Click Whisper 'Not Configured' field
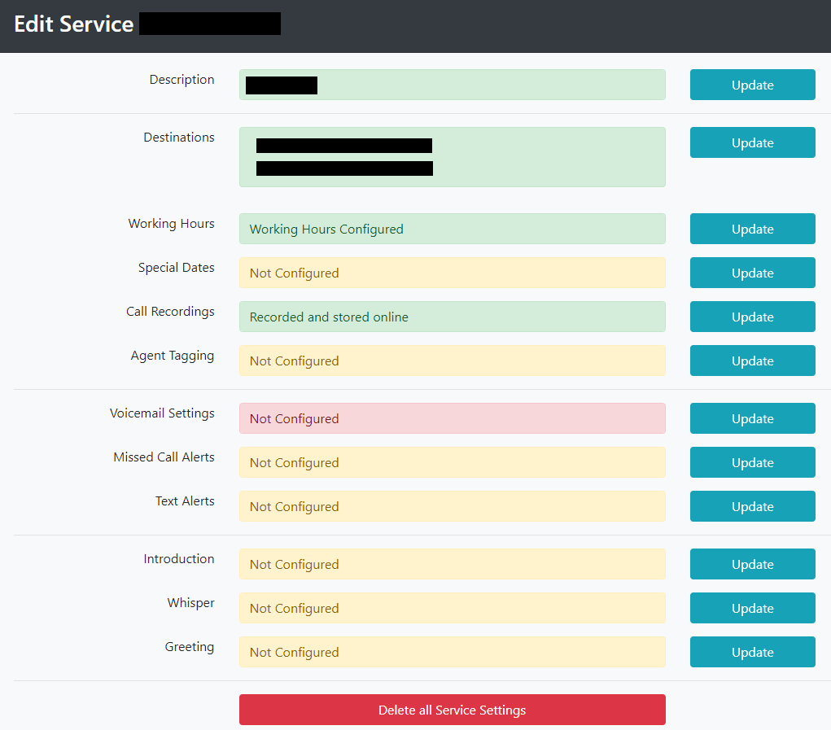Screen dimensions: 831x730 (452, 608)
